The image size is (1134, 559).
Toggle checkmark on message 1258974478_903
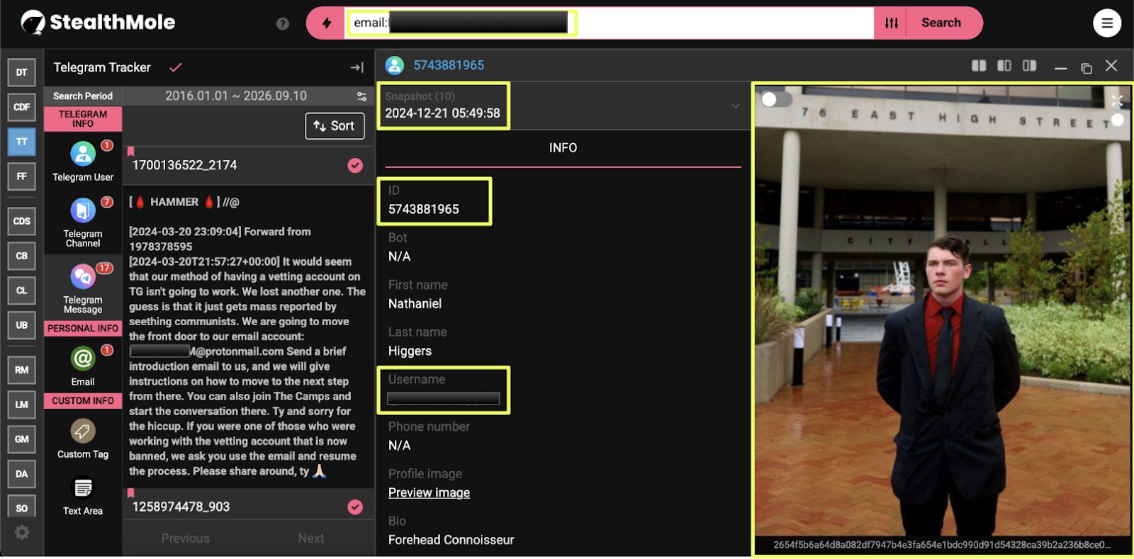pyautogui.click(x=355, y=507)
